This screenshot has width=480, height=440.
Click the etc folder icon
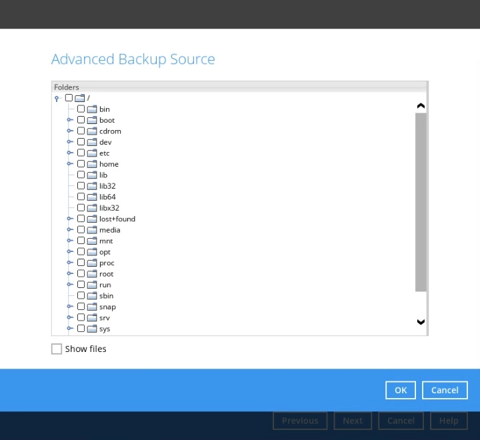point(92,153)
